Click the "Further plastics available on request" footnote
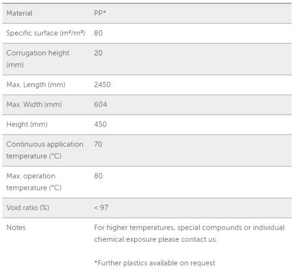The image size is (293, 273). (x=154, y=263)
